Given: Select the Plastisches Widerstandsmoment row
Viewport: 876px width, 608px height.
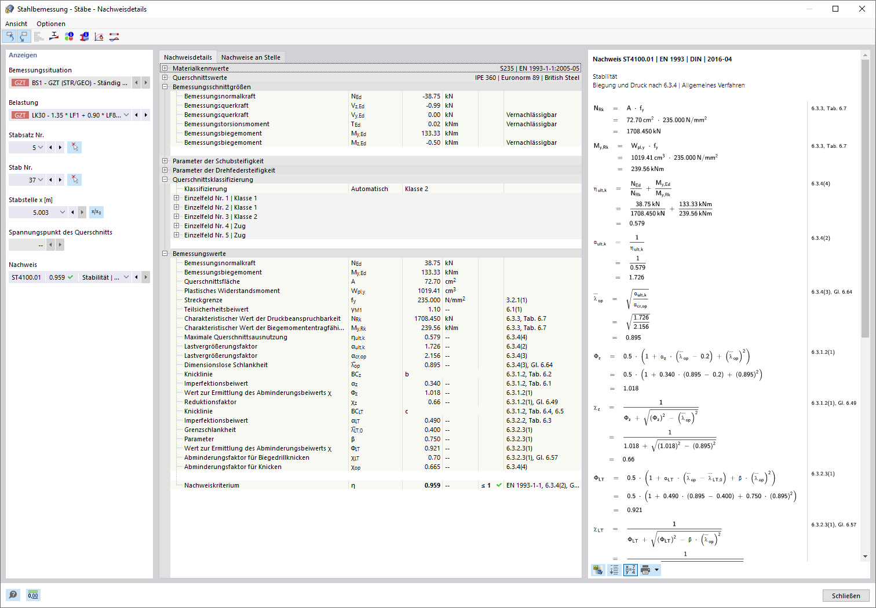Looking at the screenshot, I should 376,291.
